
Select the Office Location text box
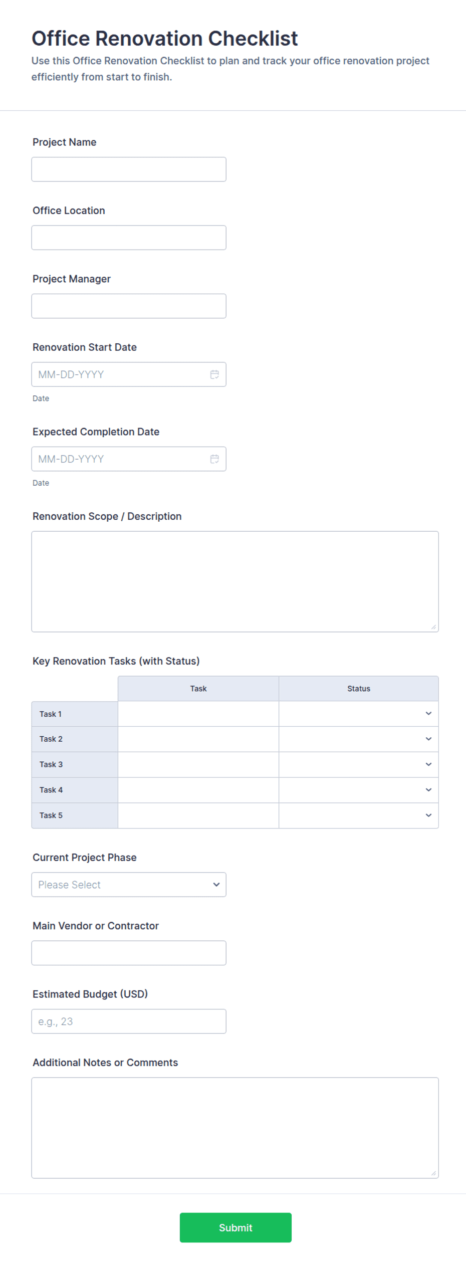tap(129, 238)
